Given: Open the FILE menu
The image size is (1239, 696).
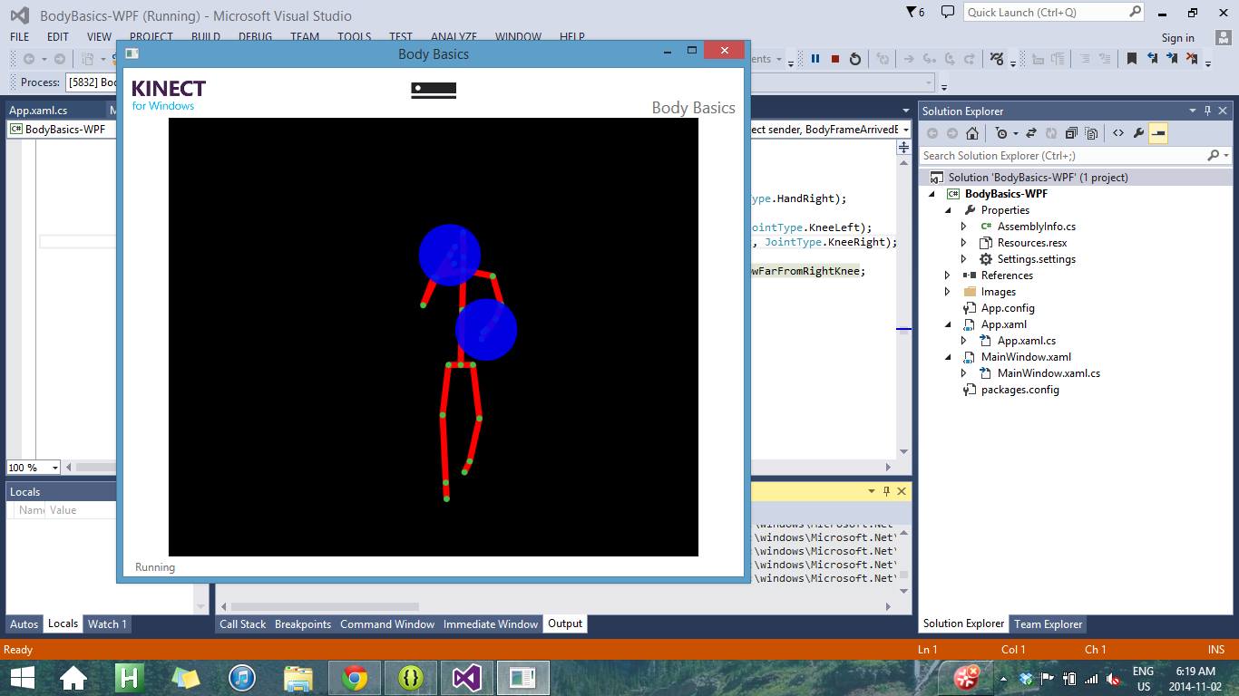Looking at the screenshot, I should pyautogui.click(x=19, y=37).
